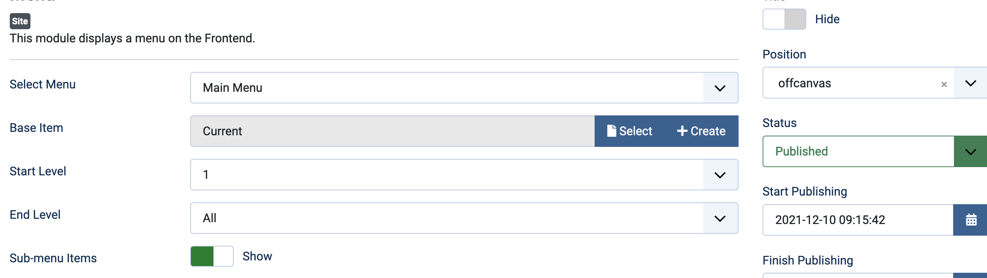Disable the Show switch for Sub-menu Items
The height and width of the screenshot is (278, 987).
(211, 256)
